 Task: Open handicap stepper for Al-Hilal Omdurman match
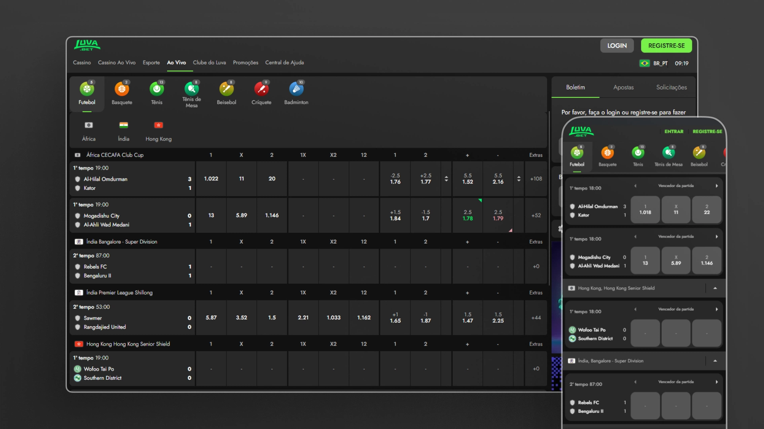446,179
